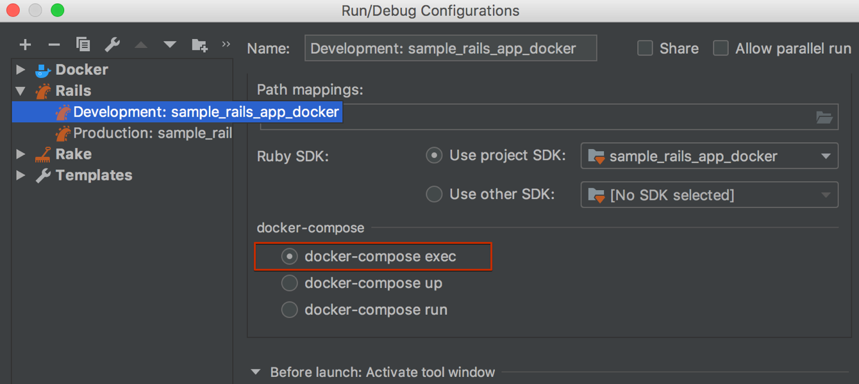Copy the selected configuration

point(83,44)
